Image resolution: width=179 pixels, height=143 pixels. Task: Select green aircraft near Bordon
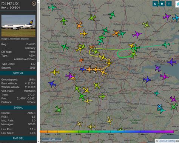tap(59, 109)
